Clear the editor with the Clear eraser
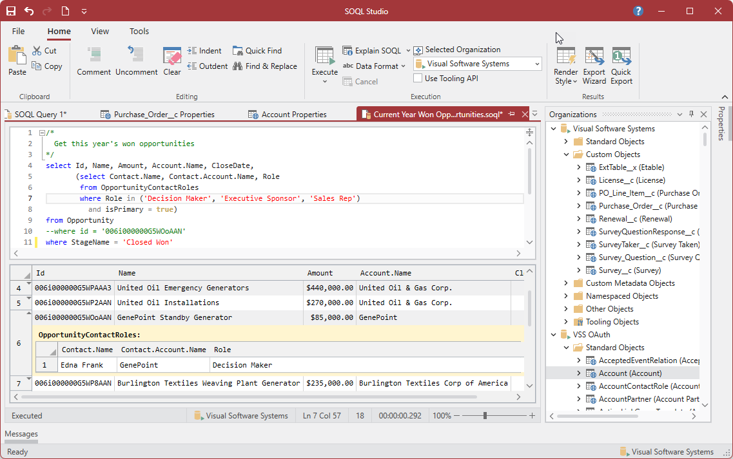Image resolution: width=733 pixels, height=459 pixels. click(172, 61)
